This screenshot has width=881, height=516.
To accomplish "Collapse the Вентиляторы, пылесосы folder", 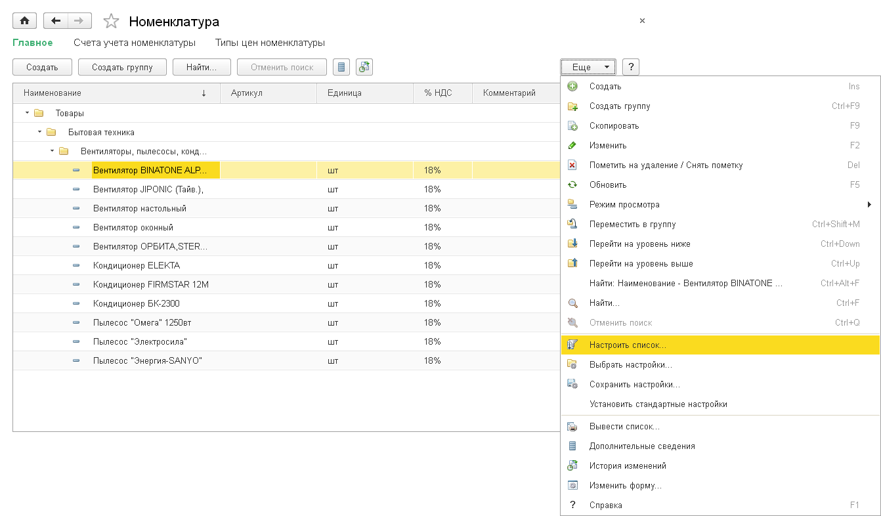I will pos(52,151).
